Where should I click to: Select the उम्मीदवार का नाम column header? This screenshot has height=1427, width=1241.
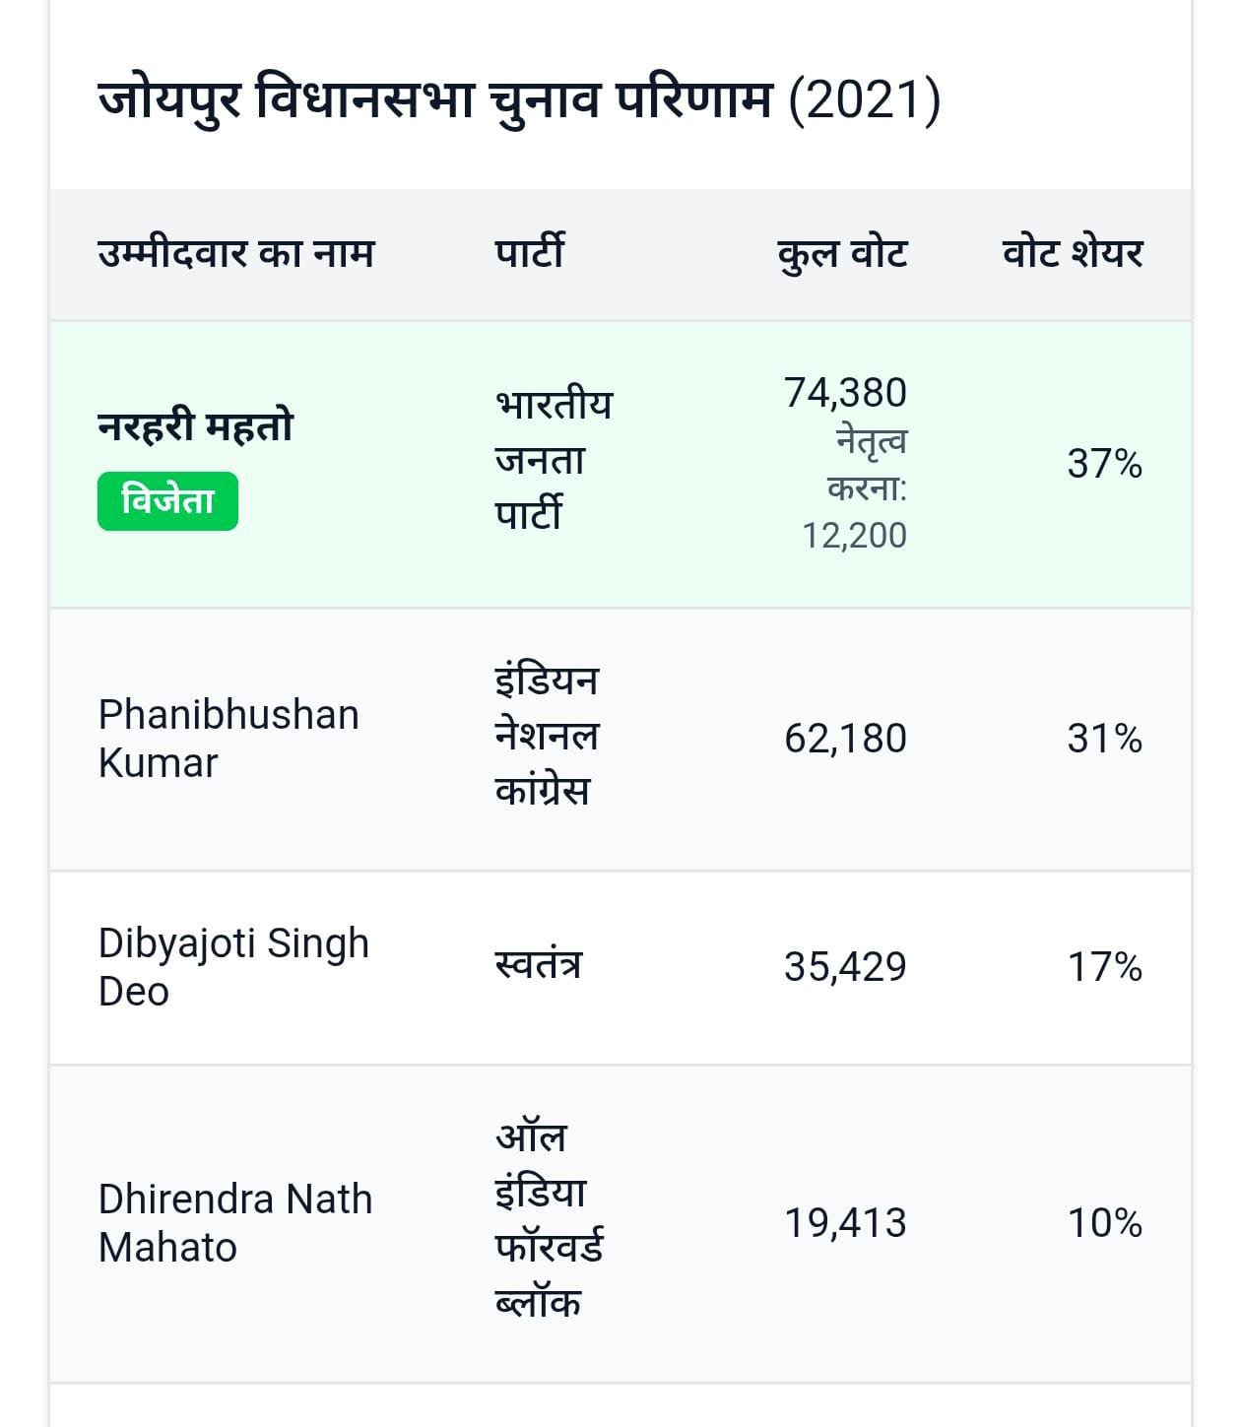pos(235,253)
